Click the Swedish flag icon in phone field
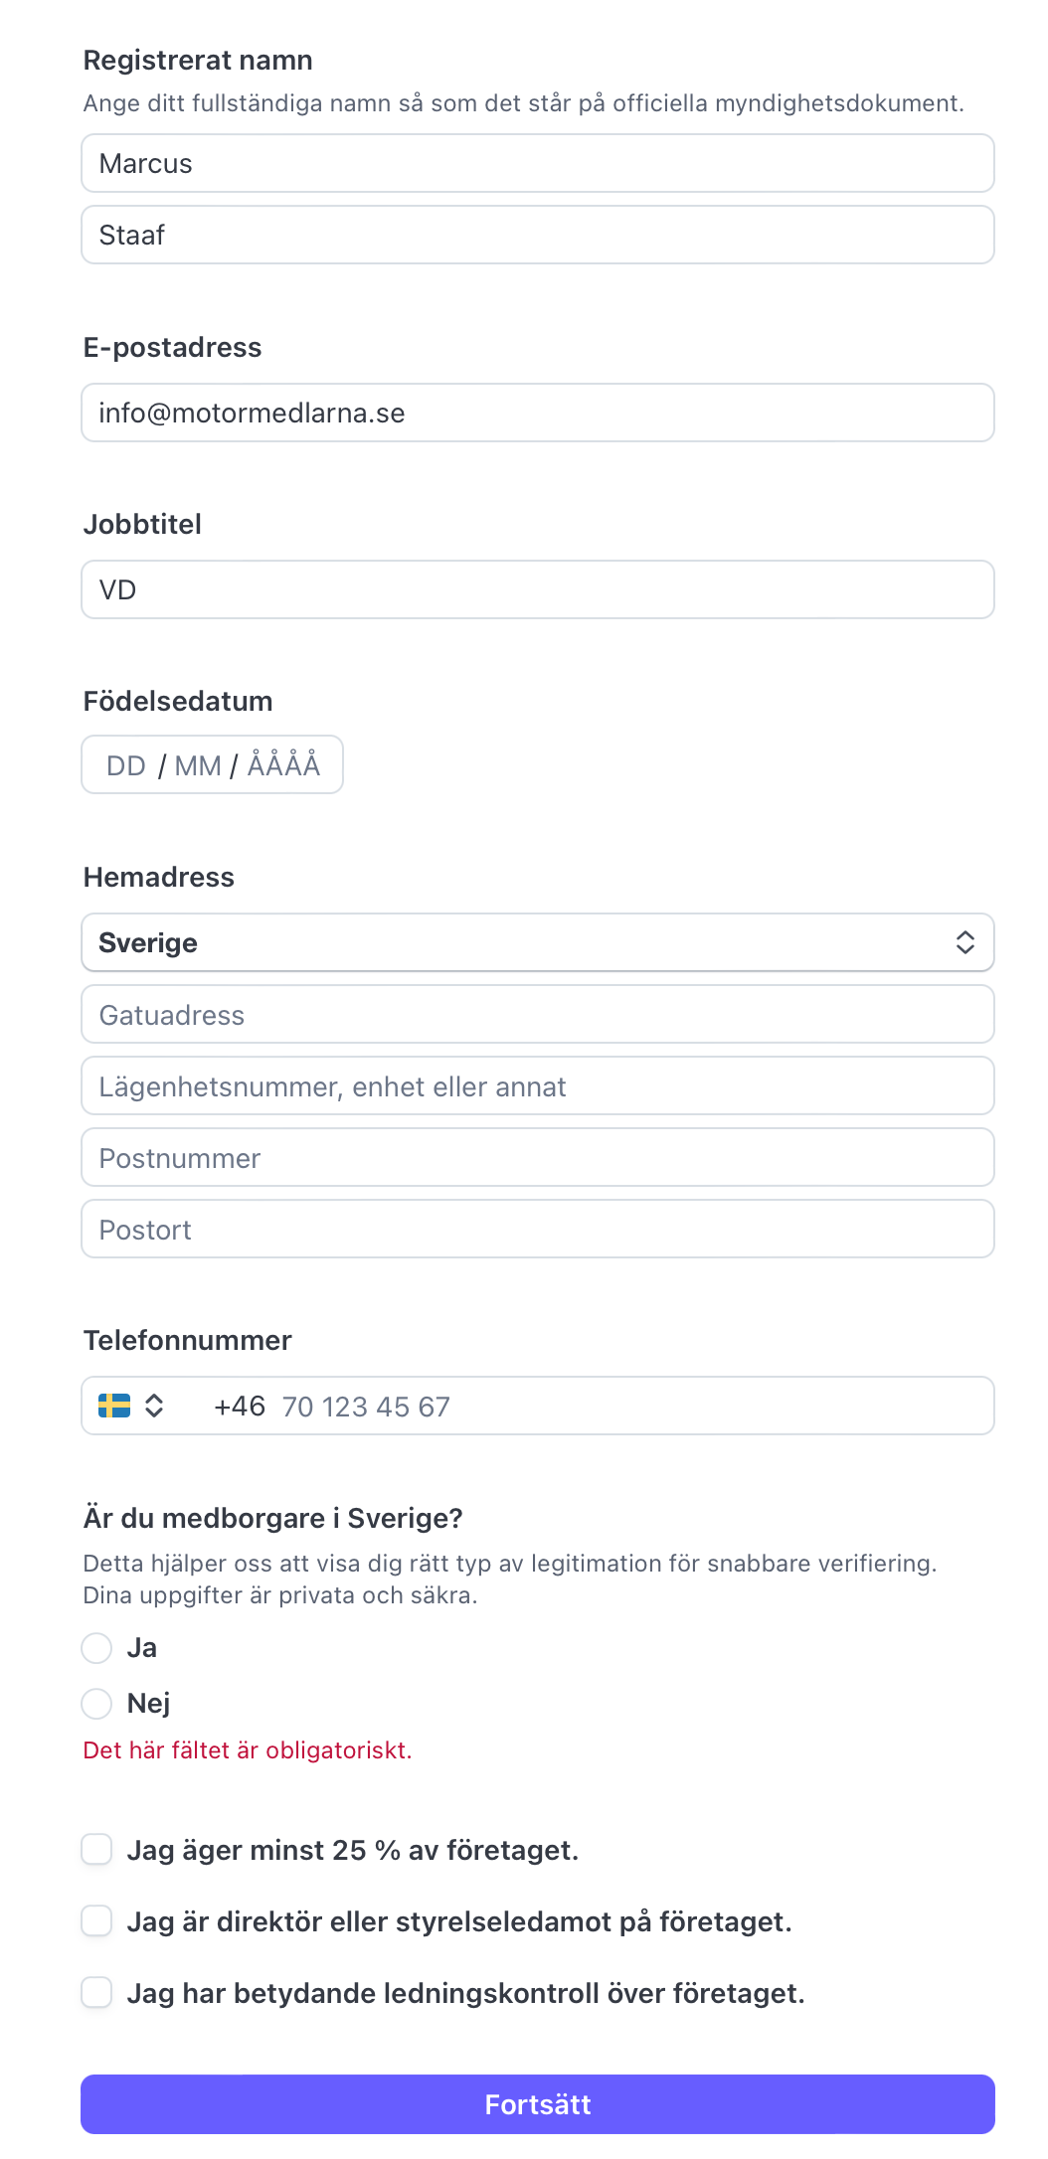The width and height of the screenshot is (1048, 2159). tap(114, 1406)
